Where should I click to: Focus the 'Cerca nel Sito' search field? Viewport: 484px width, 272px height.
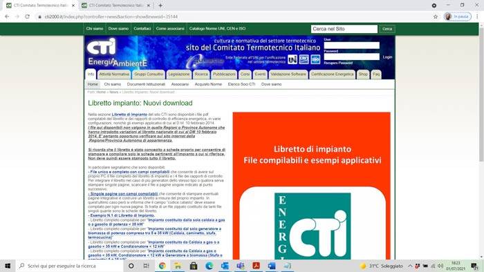pos(344,29)
